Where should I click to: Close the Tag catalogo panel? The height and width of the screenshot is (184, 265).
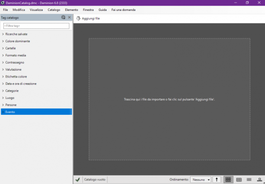(69, 17)
